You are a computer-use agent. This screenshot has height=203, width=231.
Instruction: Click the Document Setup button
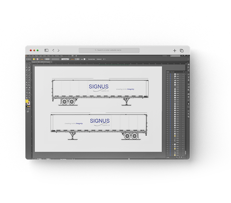92,59
